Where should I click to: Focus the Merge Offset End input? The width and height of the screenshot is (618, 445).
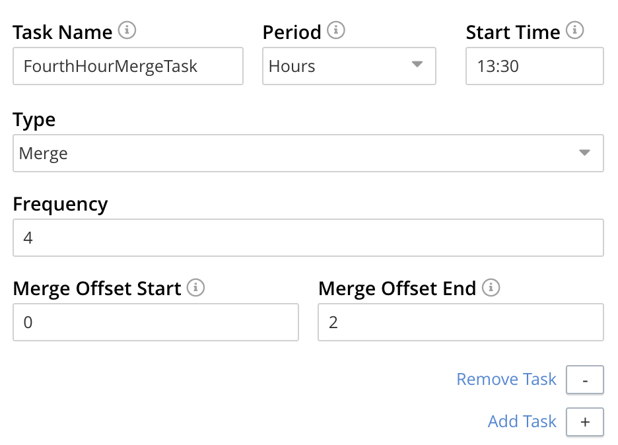click(x=460, y=322)
